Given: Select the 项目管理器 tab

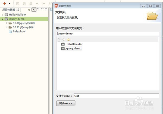Looking at the screenshot, I should [9, 10].
